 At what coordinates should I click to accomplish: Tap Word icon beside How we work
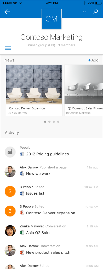(22, 173)
